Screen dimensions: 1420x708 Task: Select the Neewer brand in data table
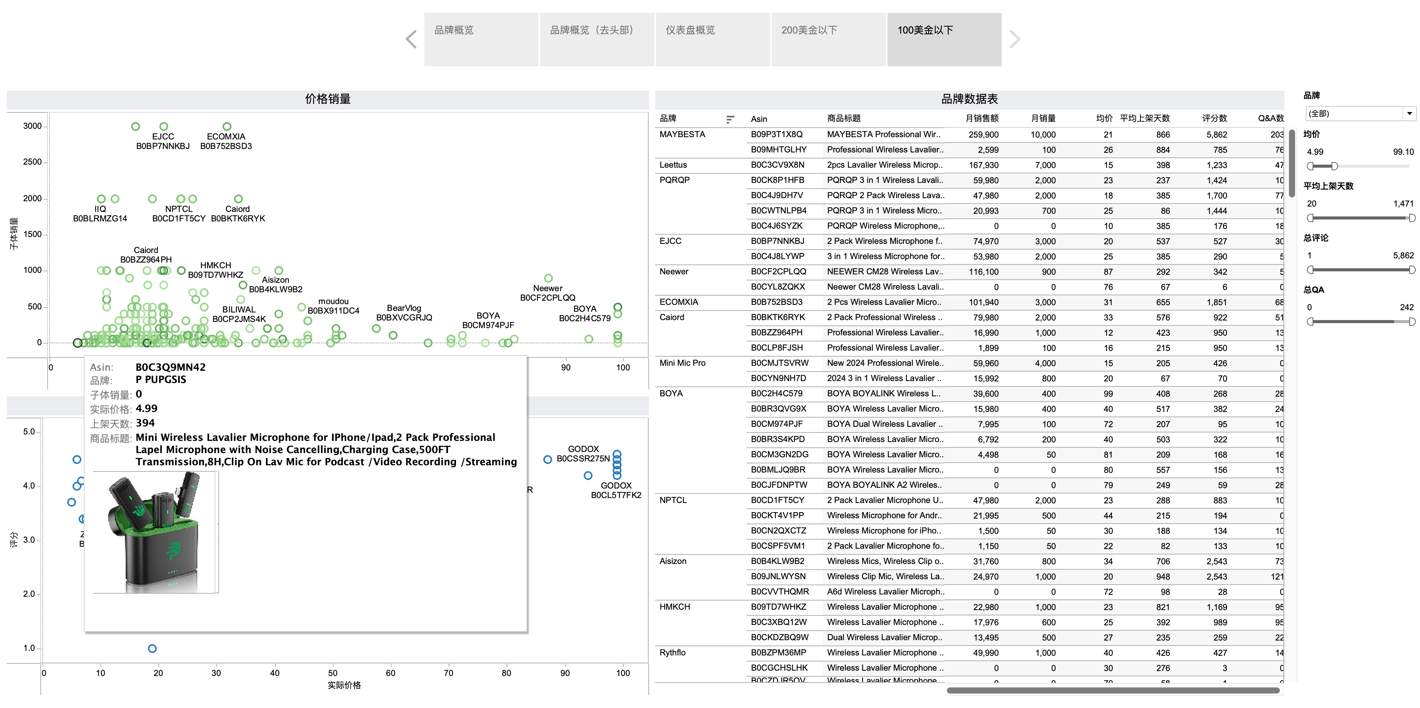click(x=674, y=272)
